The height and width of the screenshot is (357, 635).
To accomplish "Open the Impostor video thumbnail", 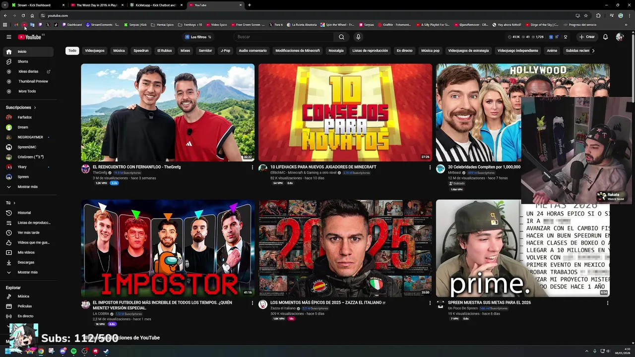I will point(168,248).
